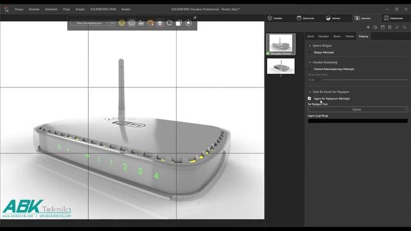The image size is (411, 231).
Task: Switch to the Modeller palette tab
Action: click(275, 18)
